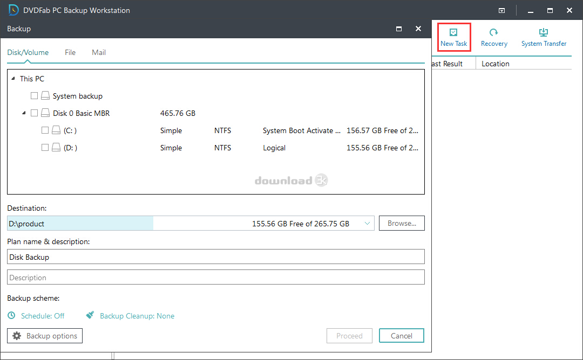Switch to the File tab

tap(70, 52)
